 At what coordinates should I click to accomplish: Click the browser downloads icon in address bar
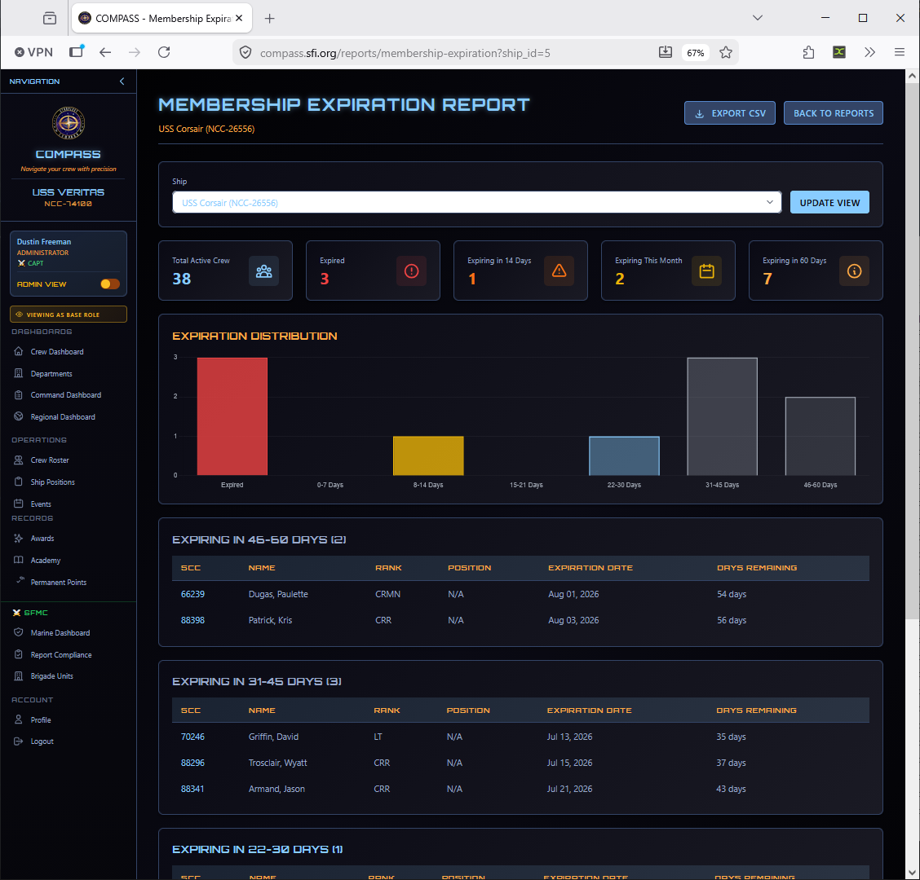[666, 52]
